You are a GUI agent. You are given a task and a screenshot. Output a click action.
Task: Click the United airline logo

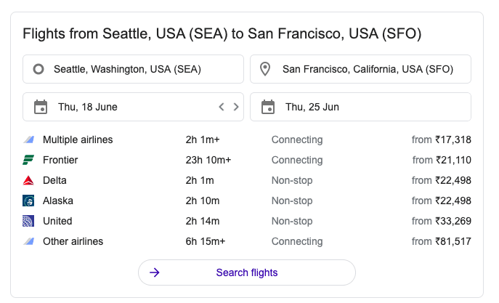pos(28,221)
